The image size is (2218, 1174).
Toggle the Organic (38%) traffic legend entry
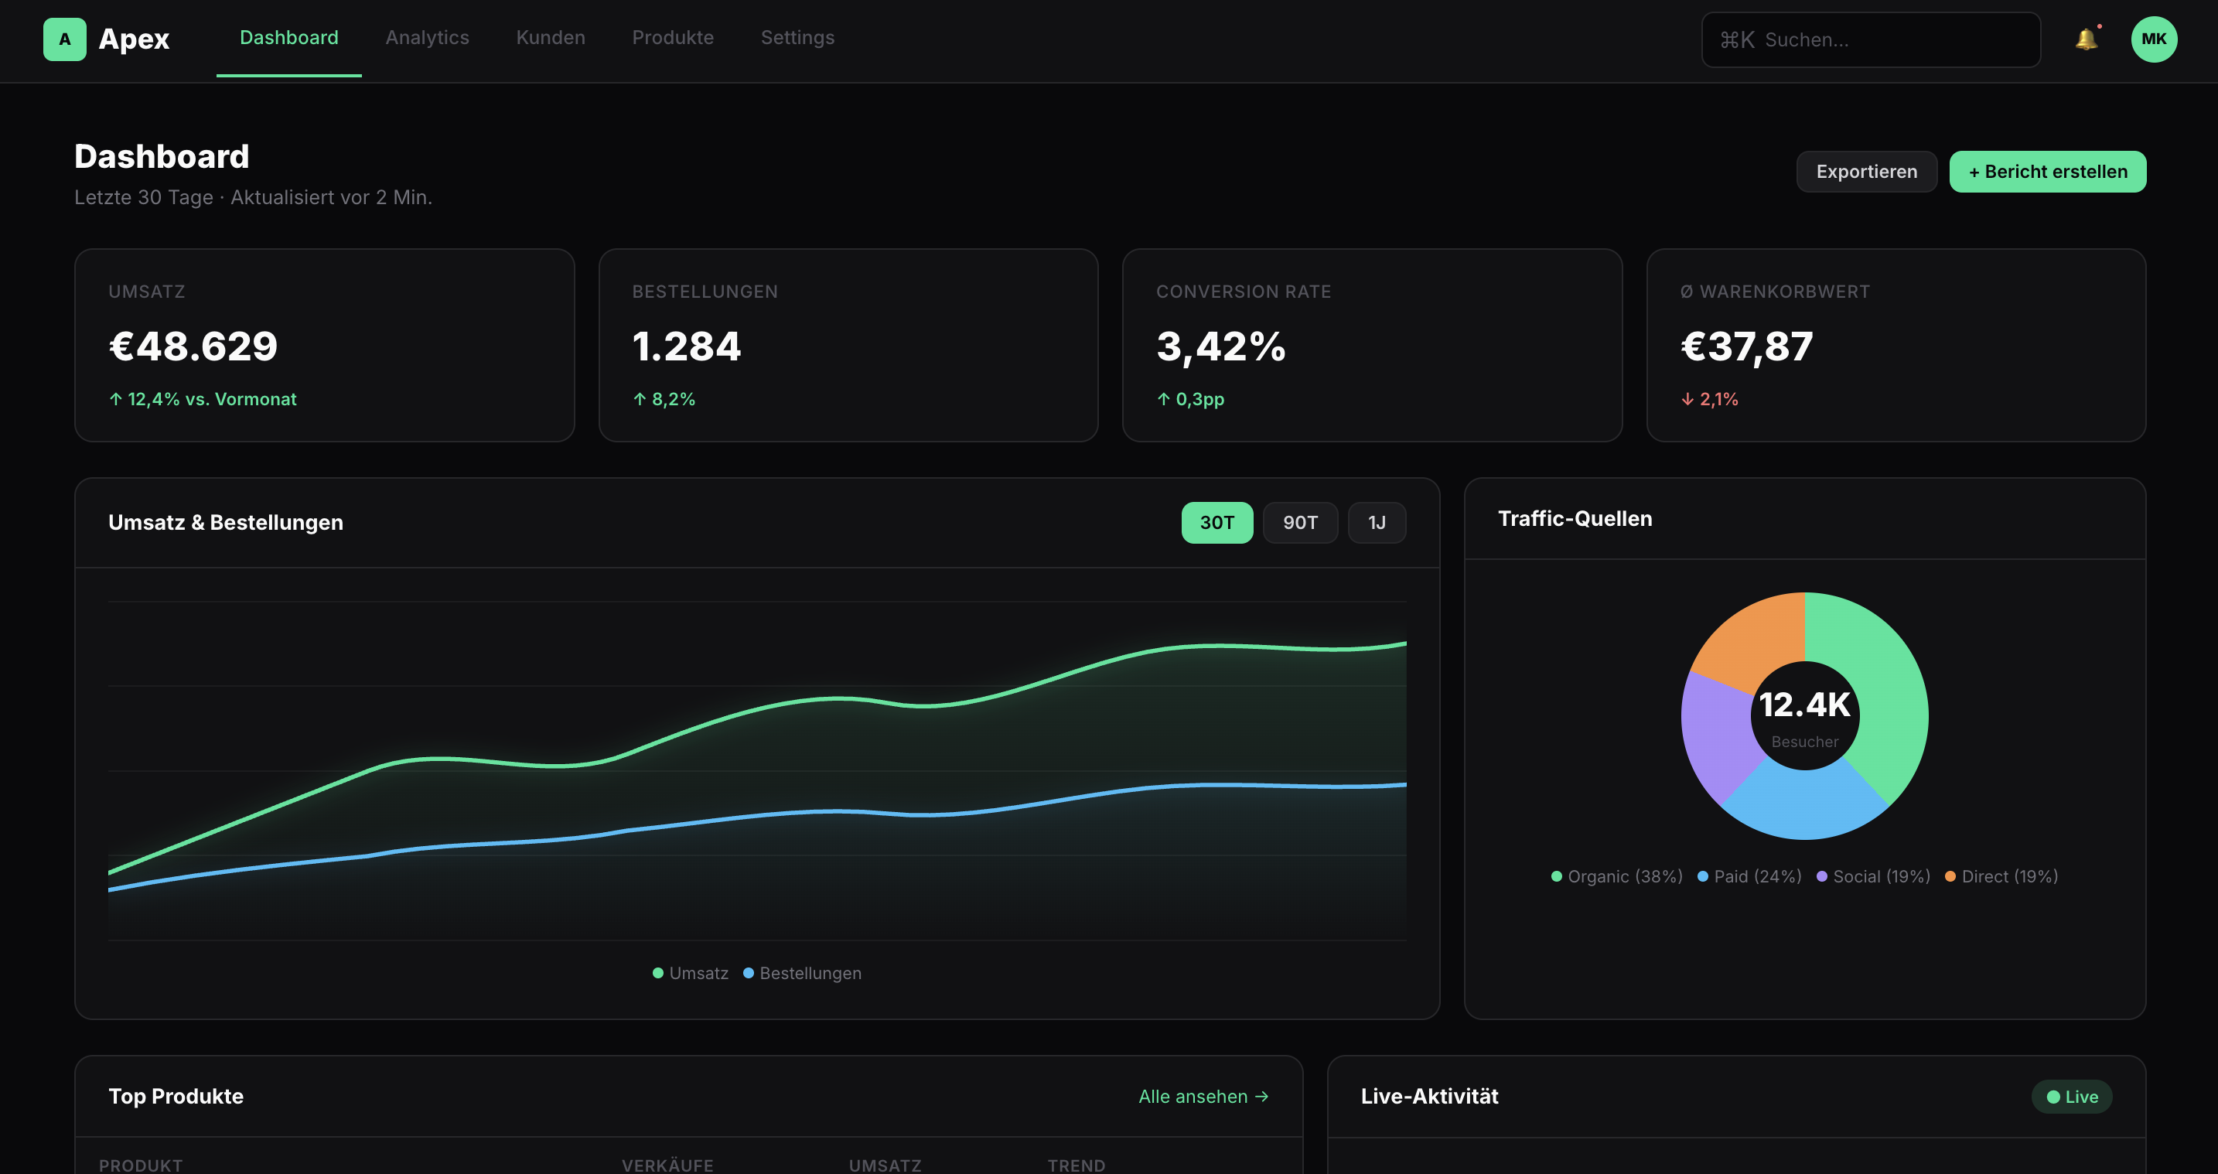pos(1616,876)
